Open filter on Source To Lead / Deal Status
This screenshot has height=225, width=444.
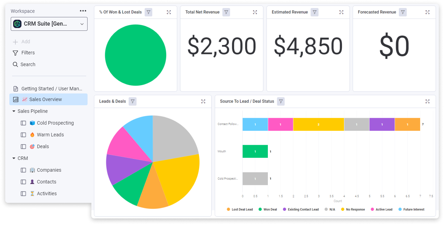pyautogui.click(x=281, y=101)
